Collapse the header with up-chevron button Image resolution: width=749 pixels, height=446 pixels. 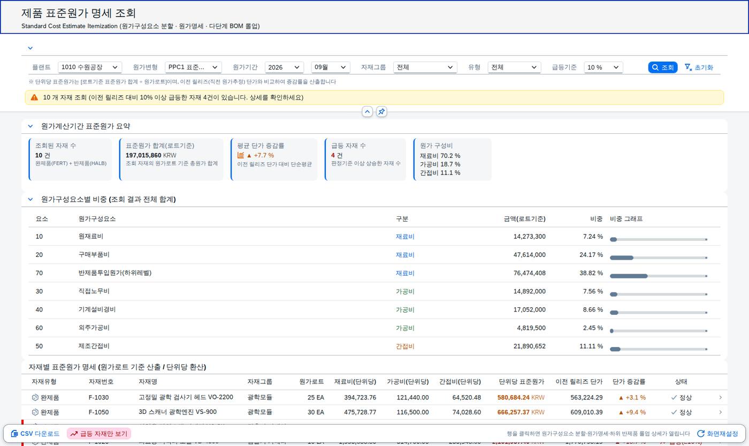[x=367, y=111]
